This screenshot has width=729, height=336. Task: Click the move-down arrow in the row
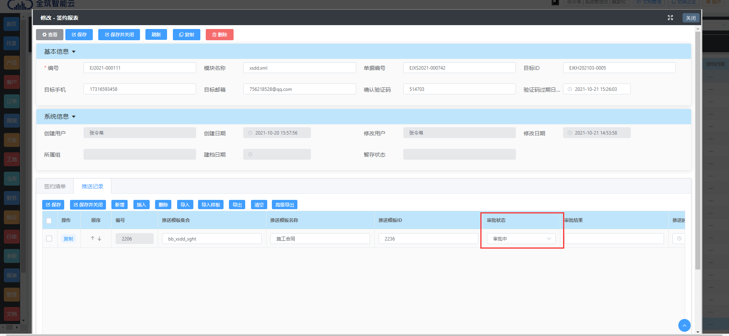point(99,239)
